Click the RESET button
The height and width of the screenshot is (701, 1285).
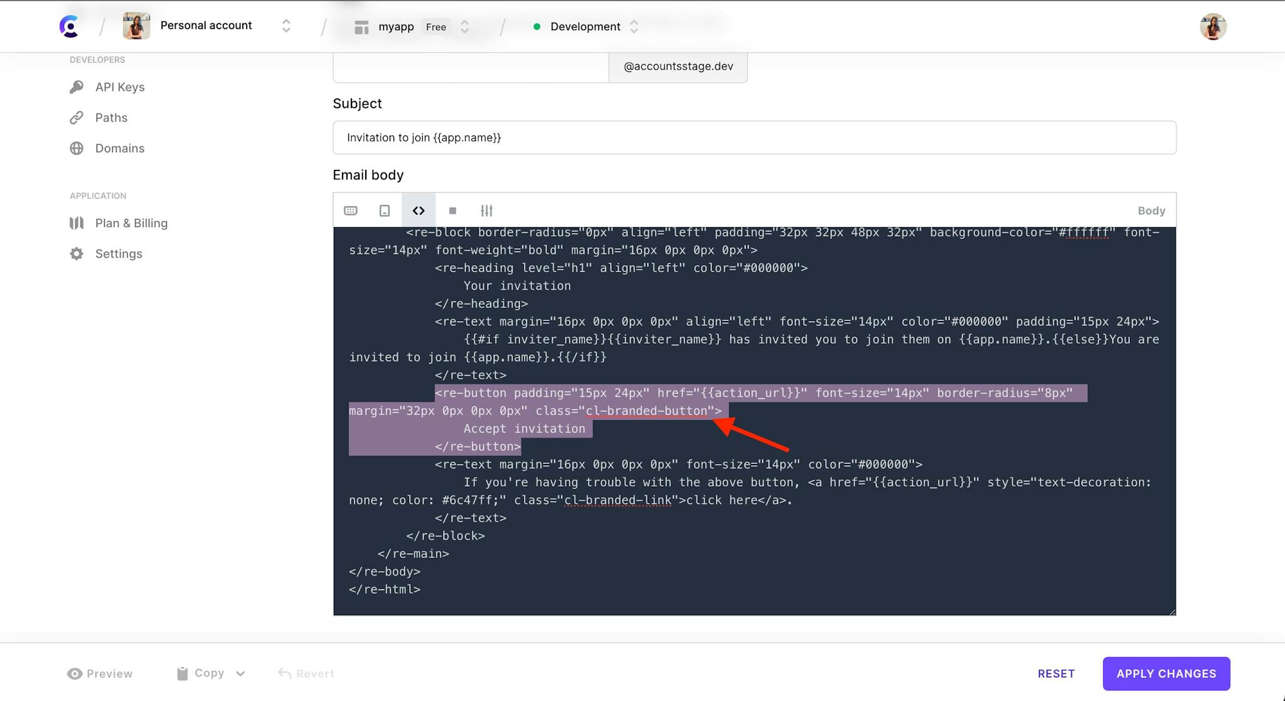click(1056, 673)
